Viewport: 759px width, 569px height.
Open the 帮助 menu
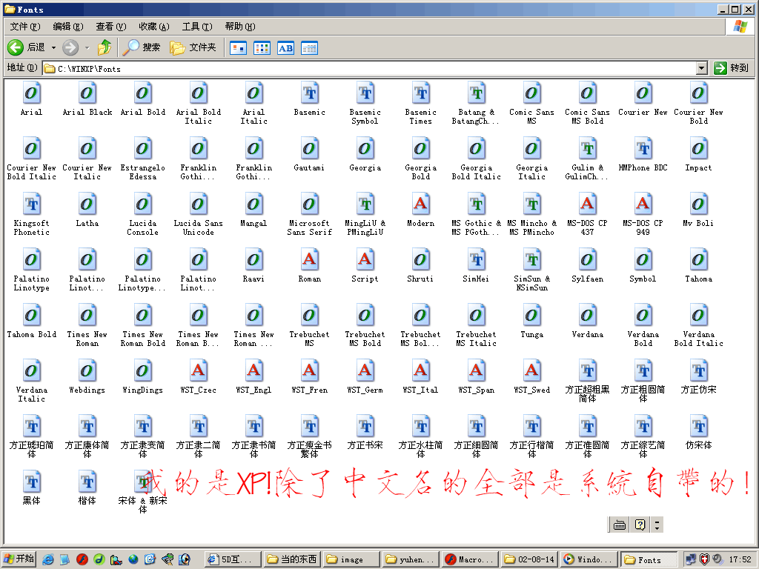pyautogui.click(x=240, y=27)
